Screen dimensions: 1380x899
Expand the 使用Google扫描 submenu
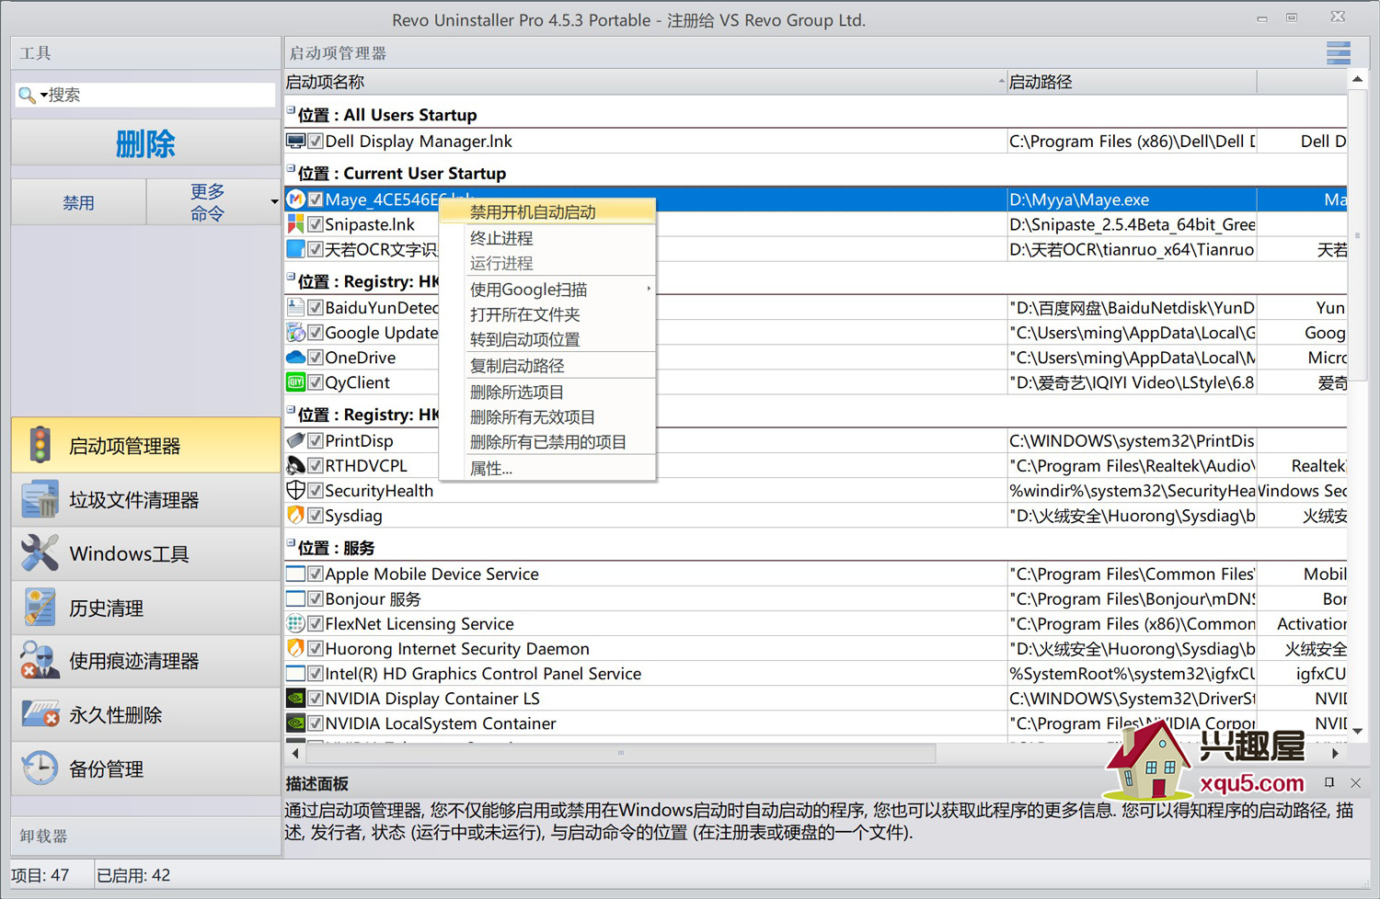tap(547, 290)
